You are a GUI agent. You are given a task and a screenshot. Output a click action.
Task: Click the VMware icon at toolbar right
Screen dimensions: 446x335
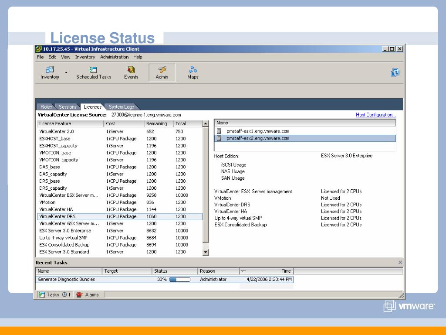[x=395, y=72]
